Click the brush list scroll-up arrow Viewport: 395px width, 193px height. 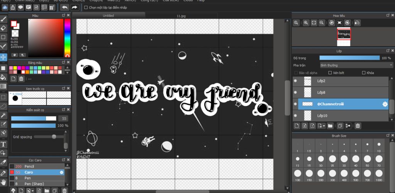click(67, 165)
